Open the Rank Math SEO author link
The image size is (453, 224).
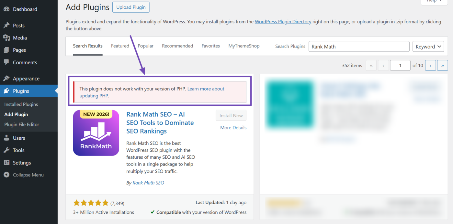pos(148,183)
